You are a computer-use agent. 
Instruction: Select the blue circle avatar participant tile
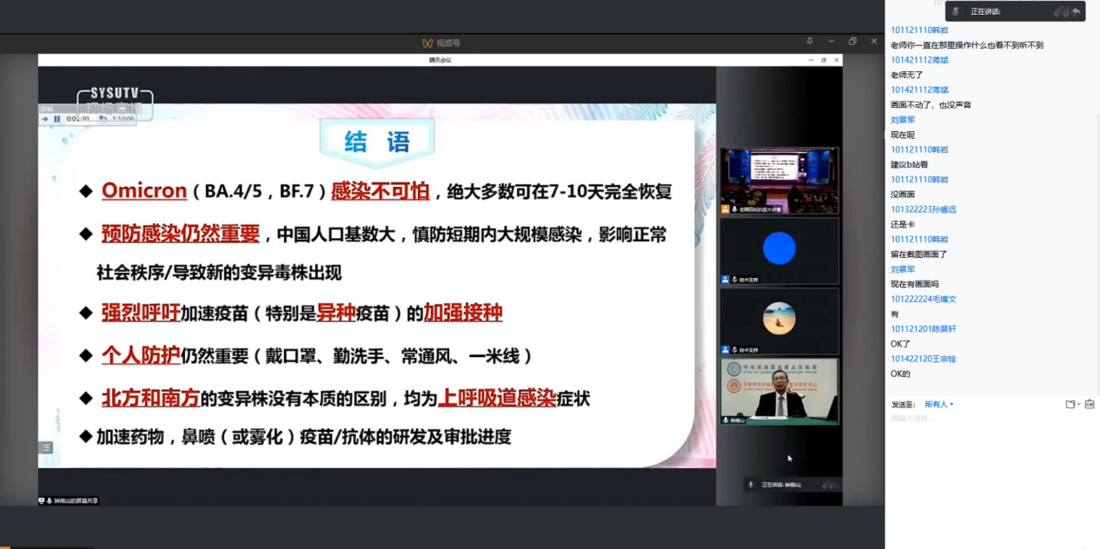779,249
